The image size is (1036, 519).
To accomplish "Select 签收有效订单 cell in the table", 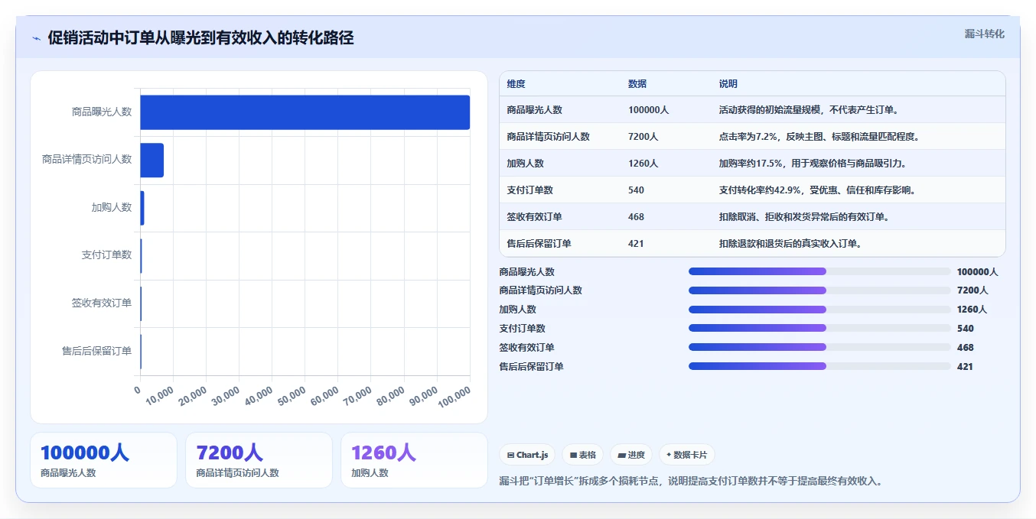I will [534, 217].
